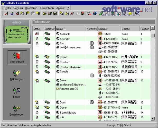The image size is (158, 128).
Task: Select the Auskunft contact name
Action: (65, 34)
